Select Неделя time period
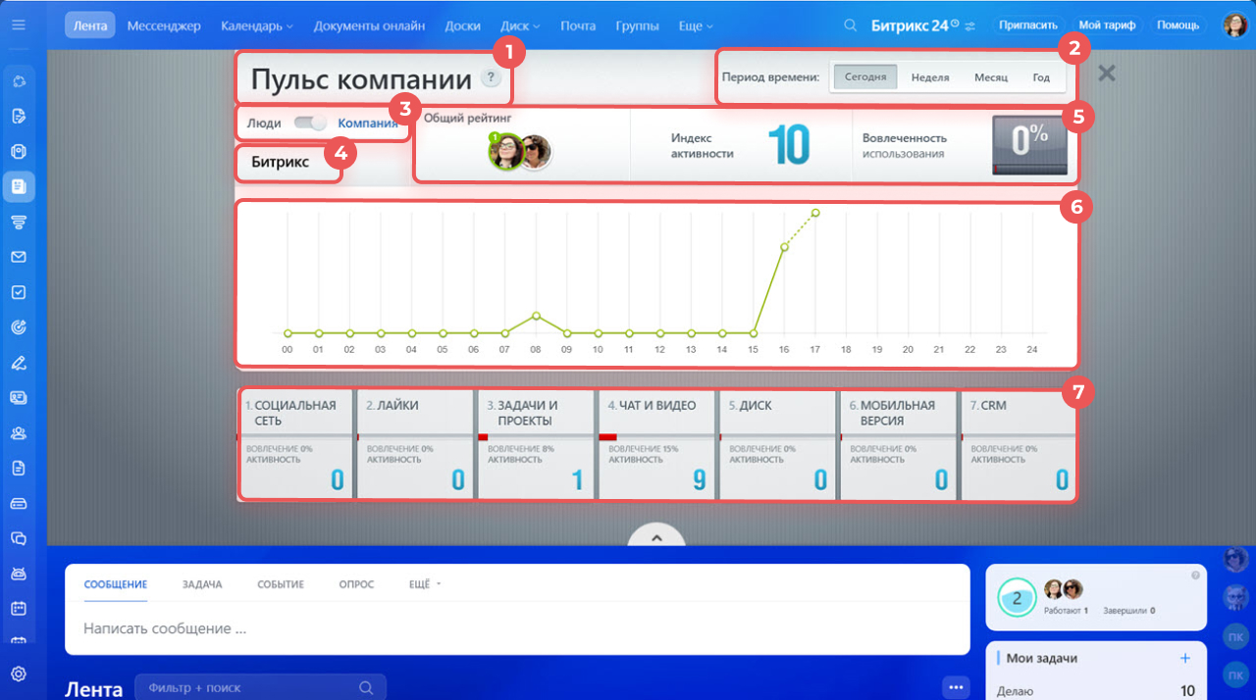 (x=930, y=77)
